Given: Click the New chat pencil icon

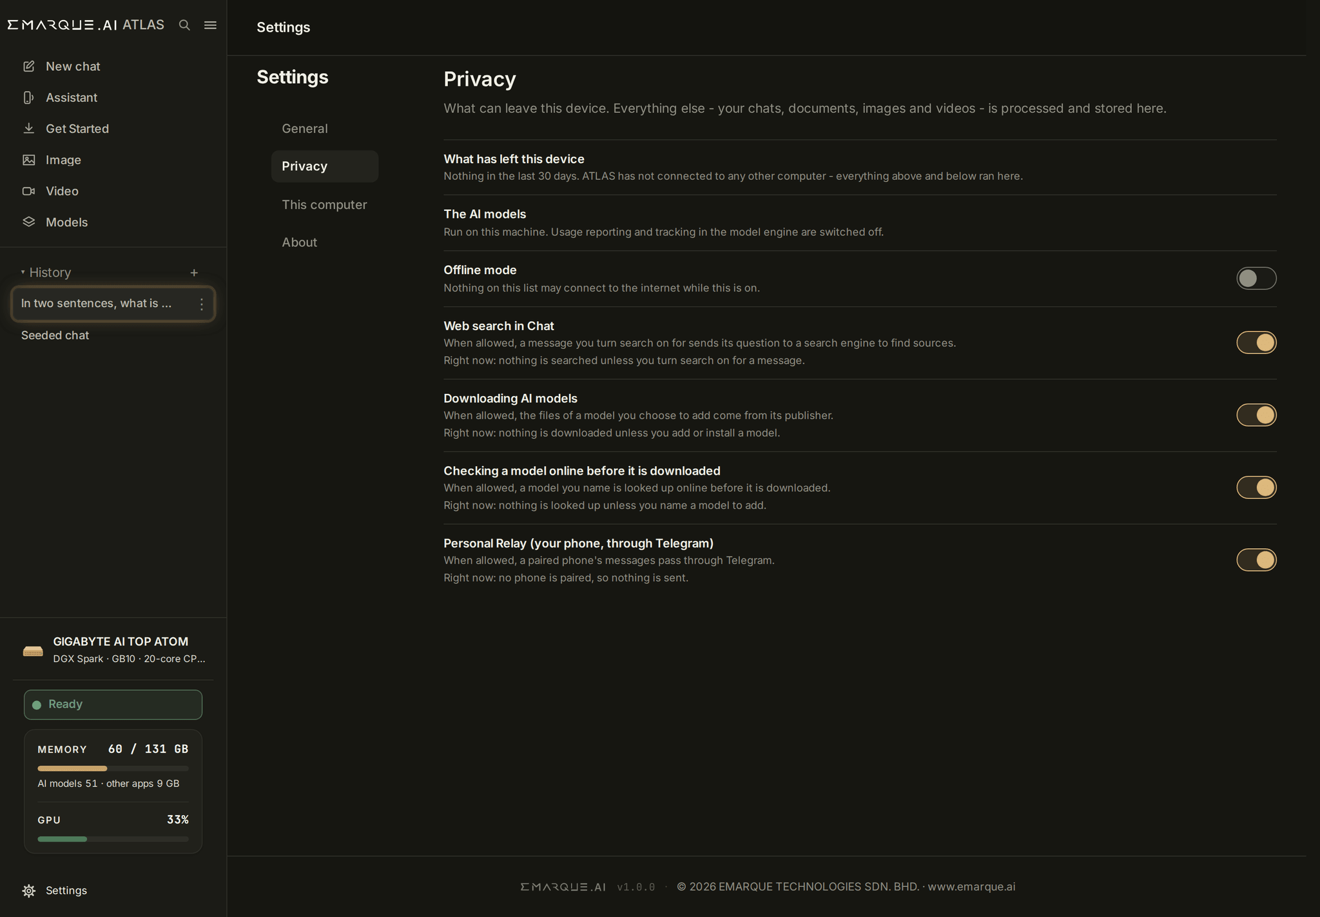Looking at the screenshot, I should click(29, 66).
